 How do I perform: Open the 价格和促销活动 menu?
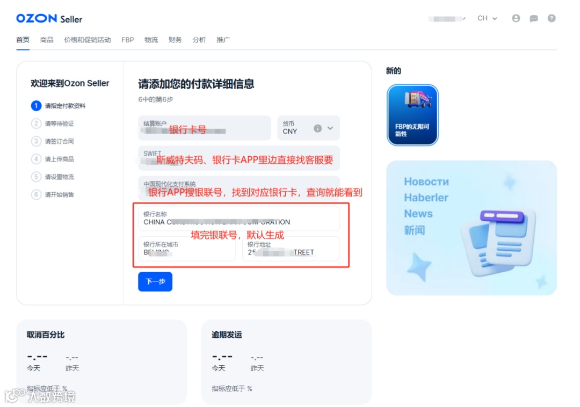(88, 40)
